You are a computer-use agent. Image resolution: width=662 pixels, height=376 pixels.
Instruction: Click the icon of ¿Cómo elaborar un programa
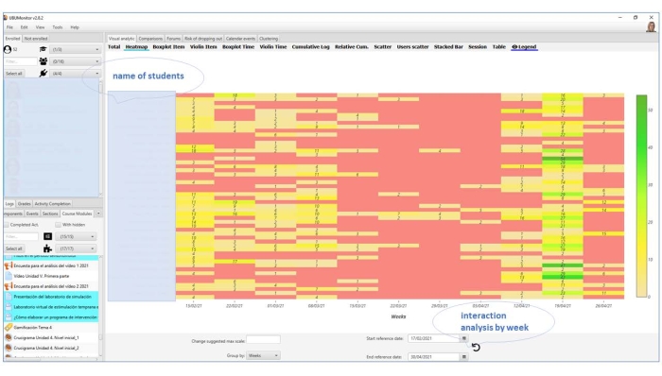(x=8, y=317)
